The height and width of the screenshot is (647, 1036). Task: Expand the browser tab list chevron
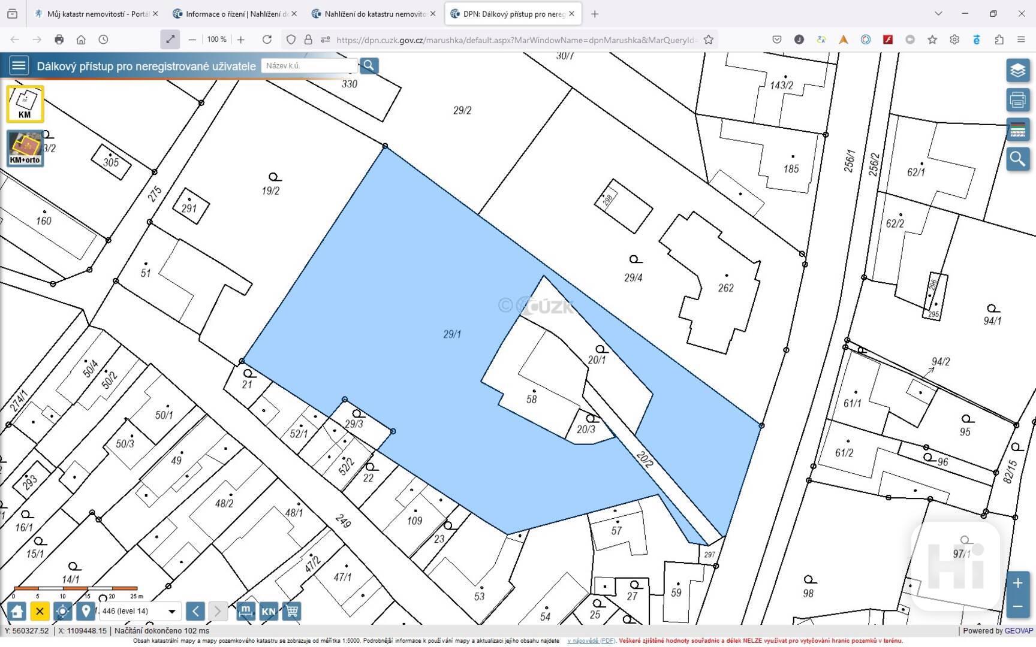click(x=938, y=14)
